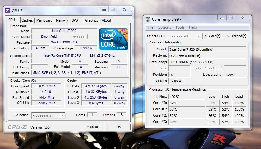Click the Bus Speed value 144.4 MHz
This screenshot has width=261, height=149.
tap(46, 97)
